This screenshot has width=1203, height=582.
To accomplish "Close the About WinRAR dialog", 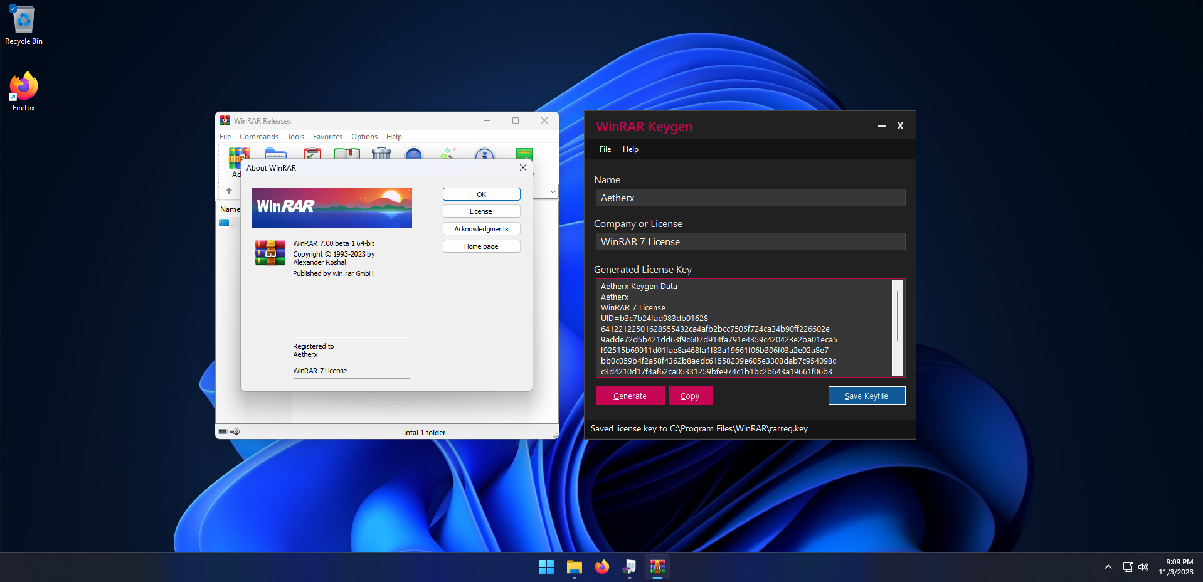I will click(523, 167).
